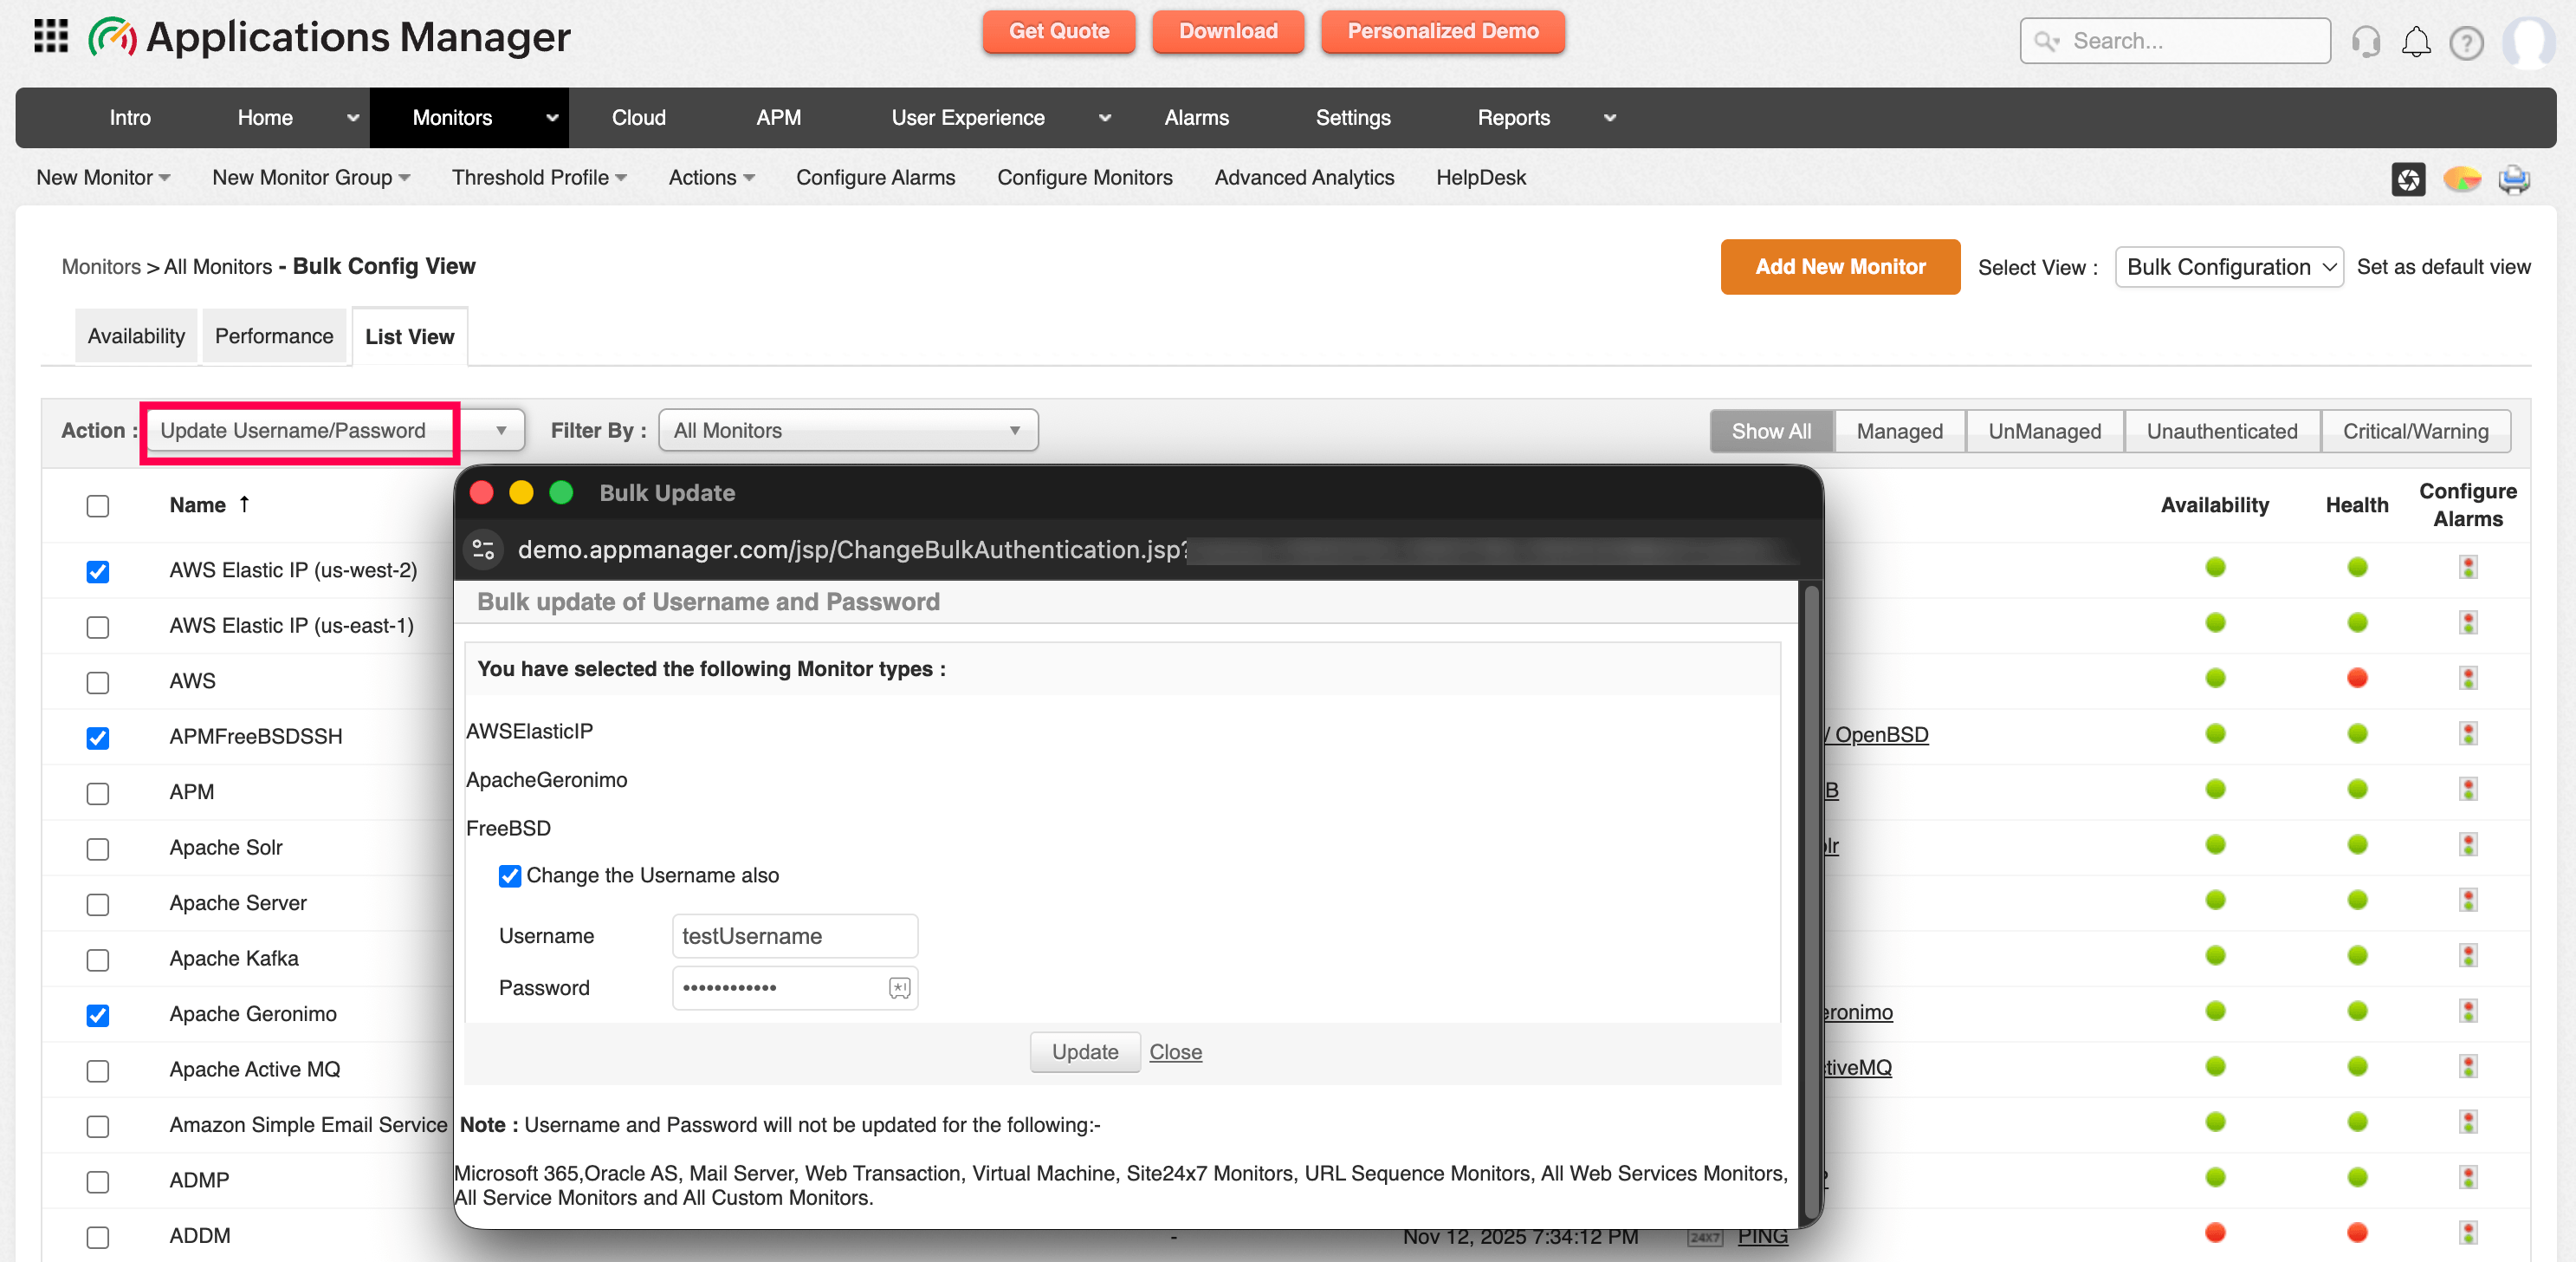2576x1262 pixels.
Task: Open the apps grid launcher icon
Action: click(51, 37)
